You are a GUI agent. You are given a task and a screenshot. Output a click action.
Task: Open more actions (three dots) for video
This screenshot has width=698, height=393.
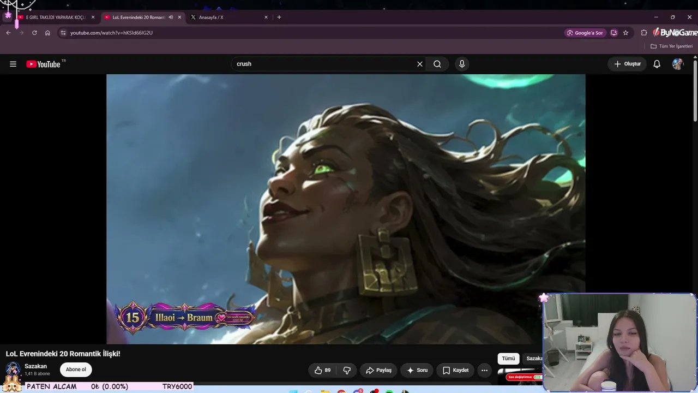point(484,370)
